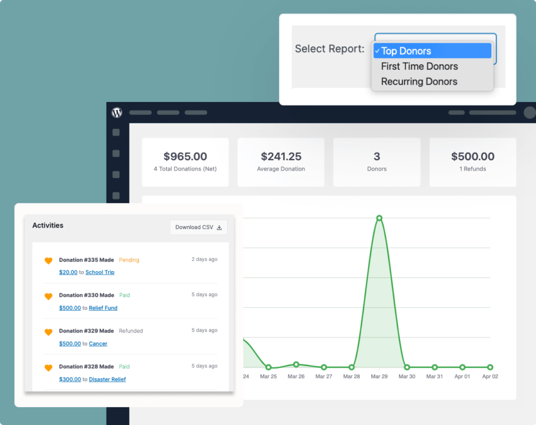
Task: Click the download arrow icon on Download CSV
Action: (220, 228)
